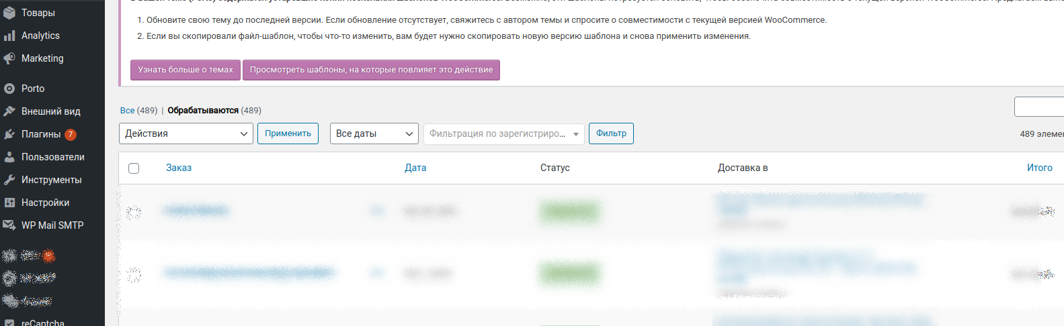The width and height of the screenshot is (1064, 326).
Task: Open Настройки in the sidebar menu
Action: point(45,203)
